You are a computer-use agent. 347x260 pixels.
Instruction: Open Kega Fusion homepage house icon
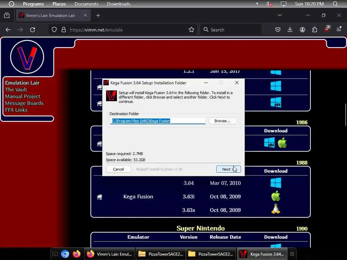100,197
